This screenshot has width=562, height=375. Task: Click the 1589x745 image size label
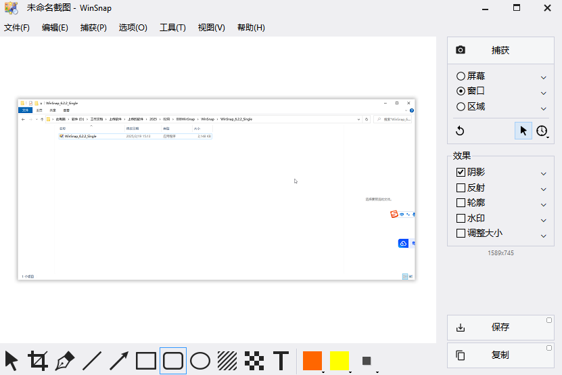500,253
